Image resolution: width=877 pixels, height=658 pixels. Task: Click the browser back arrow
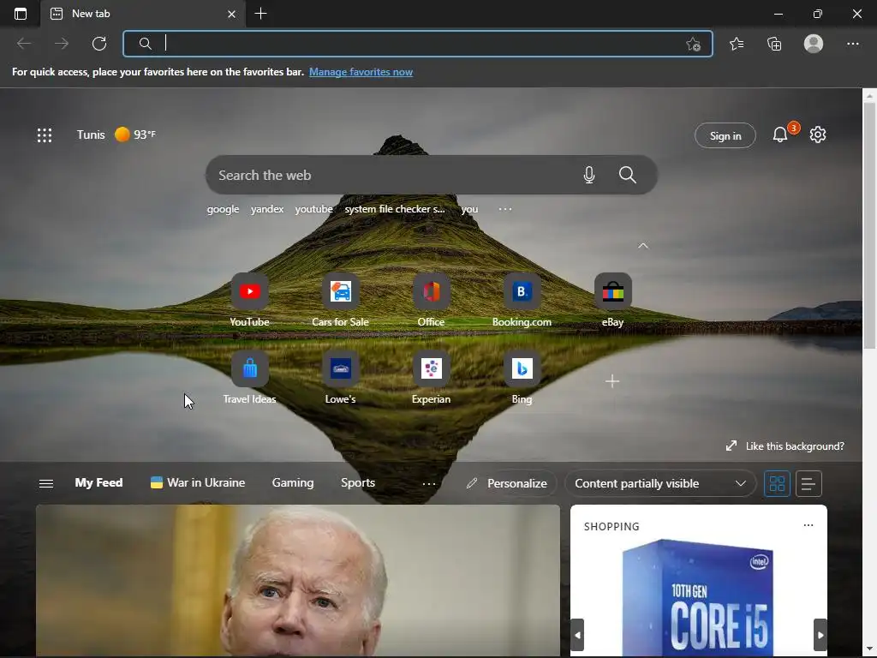[24, 44]
